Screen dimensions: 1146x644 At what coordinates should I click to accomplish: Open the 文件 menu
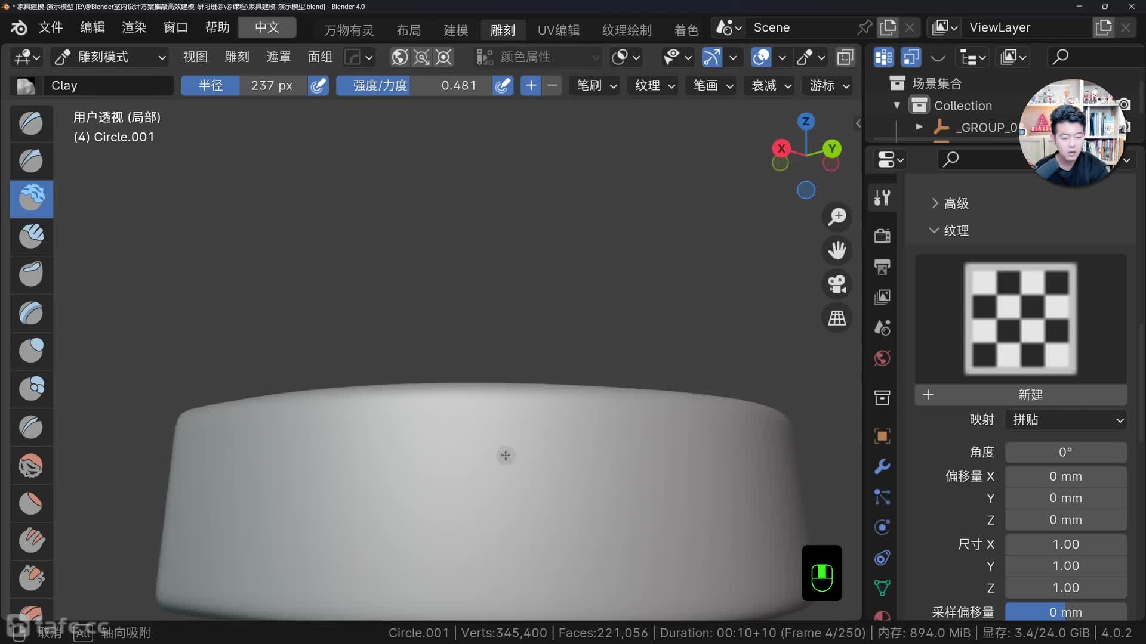click(51, 27)
